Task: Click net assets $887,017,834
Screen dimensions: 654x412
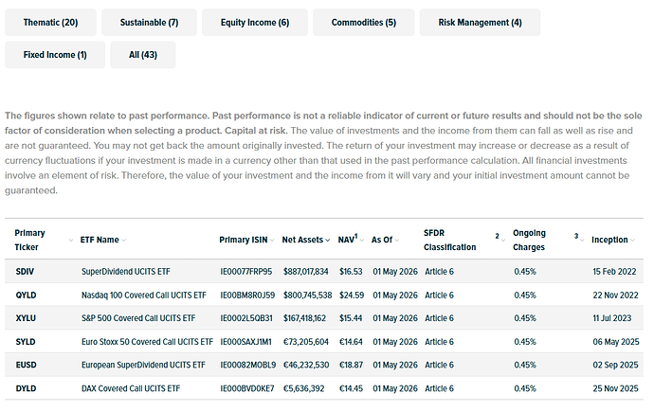Action: [306, 272]
